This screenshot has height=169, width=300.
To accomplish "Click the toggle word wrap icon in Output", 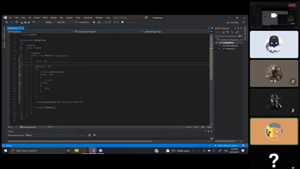I will (94, 135).
